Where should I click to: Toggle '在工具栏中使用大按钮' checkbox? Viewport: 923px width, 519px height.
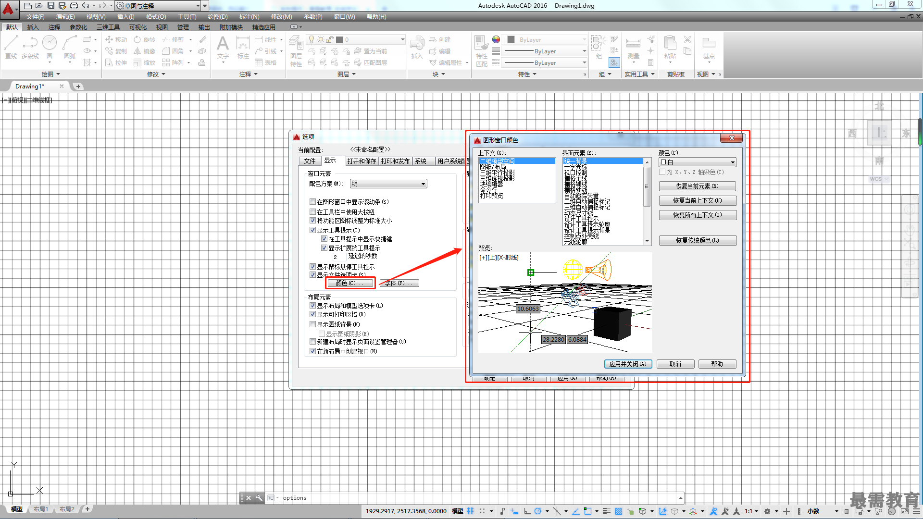312,211
